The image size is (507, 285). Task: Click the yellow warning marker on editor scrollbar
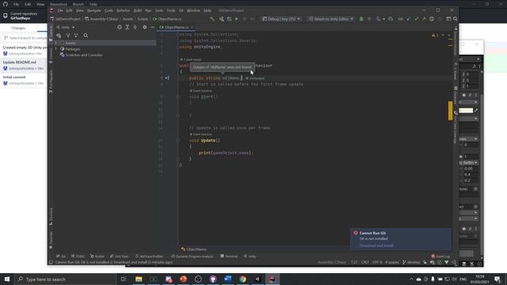[451, 111]
